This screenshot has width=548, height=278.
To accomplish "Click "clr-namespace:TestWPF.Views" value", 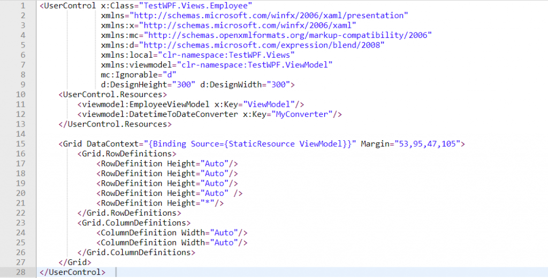I will click(226, 55).
